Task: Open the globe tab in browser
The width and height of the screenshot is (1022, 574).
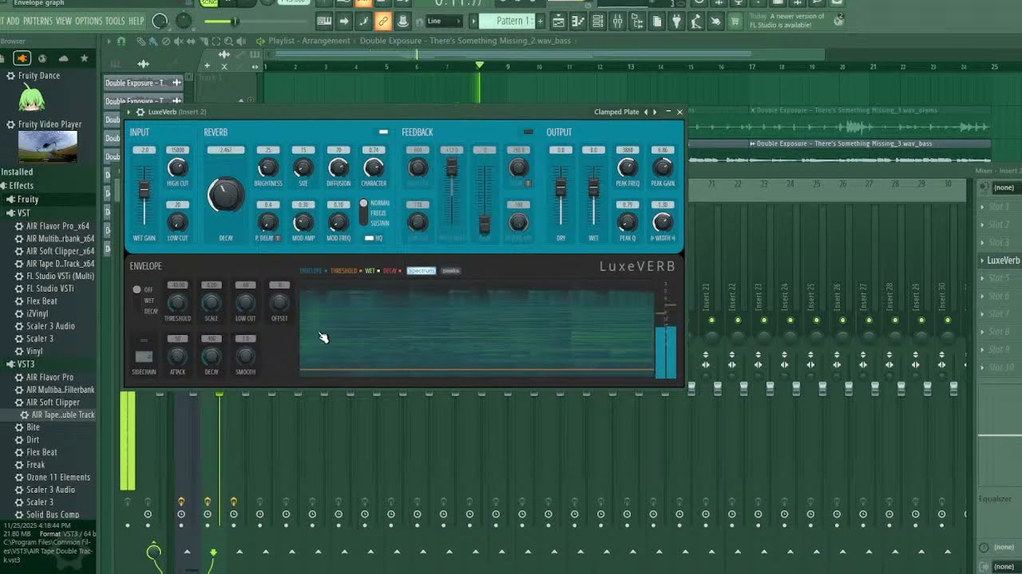Action: pyautogui.click(x=42, y=58)
